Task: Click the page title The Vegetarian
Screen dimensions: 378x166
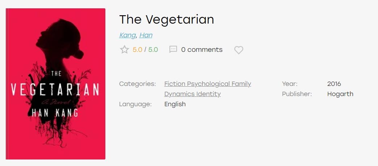Action: click(167, 19)
